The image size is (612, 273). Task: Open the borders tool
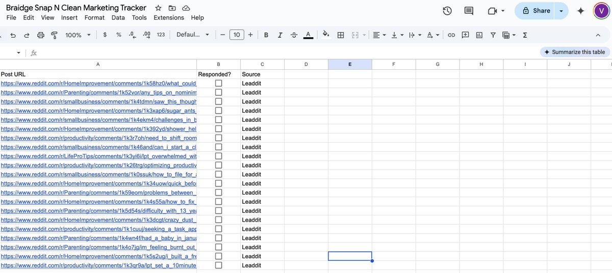(341, 35)
